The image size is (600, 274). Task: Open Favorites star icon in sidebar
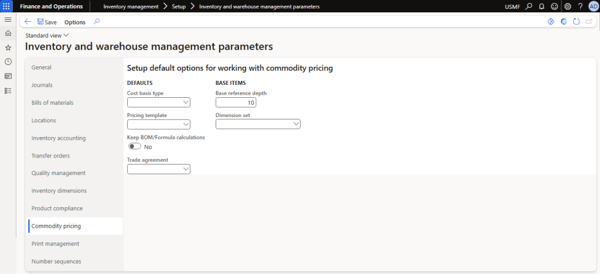click(8, 47)
